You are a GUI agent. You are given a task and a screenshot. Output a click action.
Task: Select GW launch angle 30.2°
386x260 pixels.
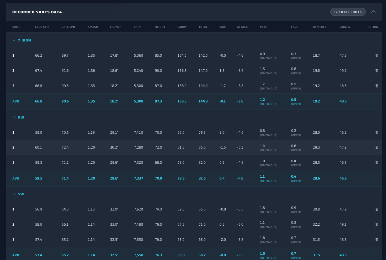click(114, 147)
